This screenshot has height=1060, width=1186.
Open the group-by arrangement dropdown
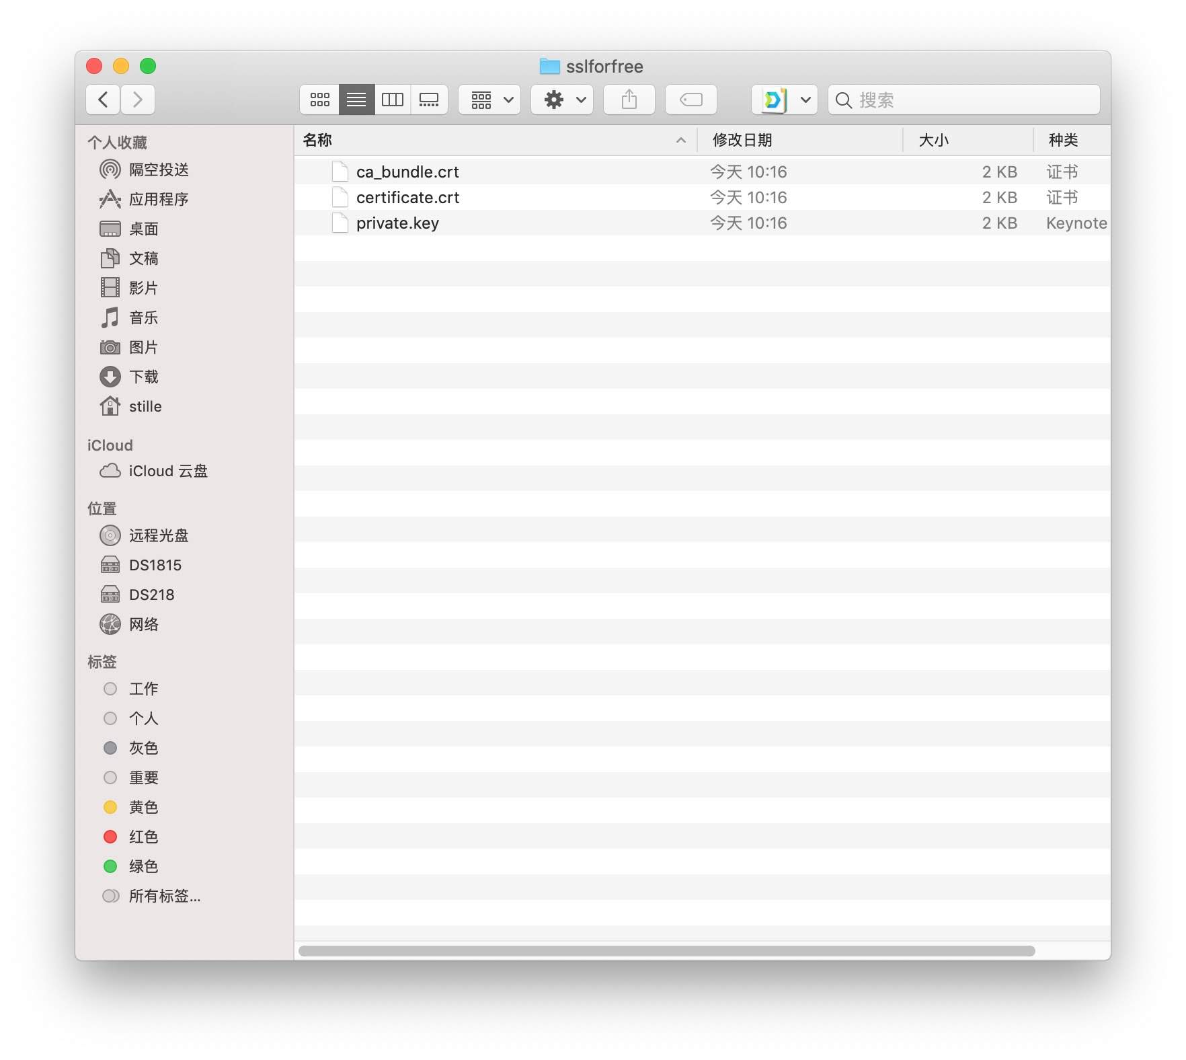pyautogui.click(x=489, y=100)
